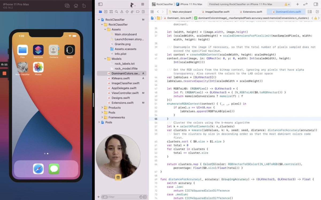Image resolution: width=321 pixels, height=200 pixels.
Task: Switch to the Main.storyboard tab
Action: coord(182,12)
